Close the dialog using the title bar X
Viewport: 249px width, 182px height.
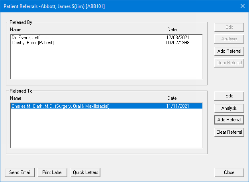coord(242,6)
